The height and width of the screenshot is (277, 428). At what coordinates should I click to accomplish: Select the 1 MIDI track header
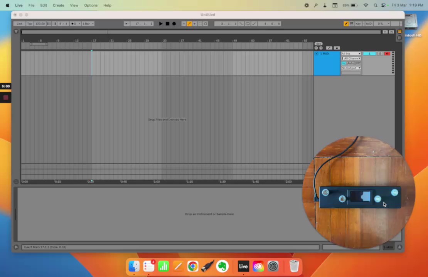[x=327, y=63]
